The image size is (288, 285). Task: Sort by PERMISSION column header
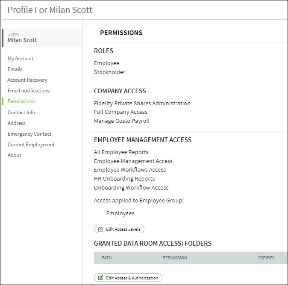coord(175,258)
